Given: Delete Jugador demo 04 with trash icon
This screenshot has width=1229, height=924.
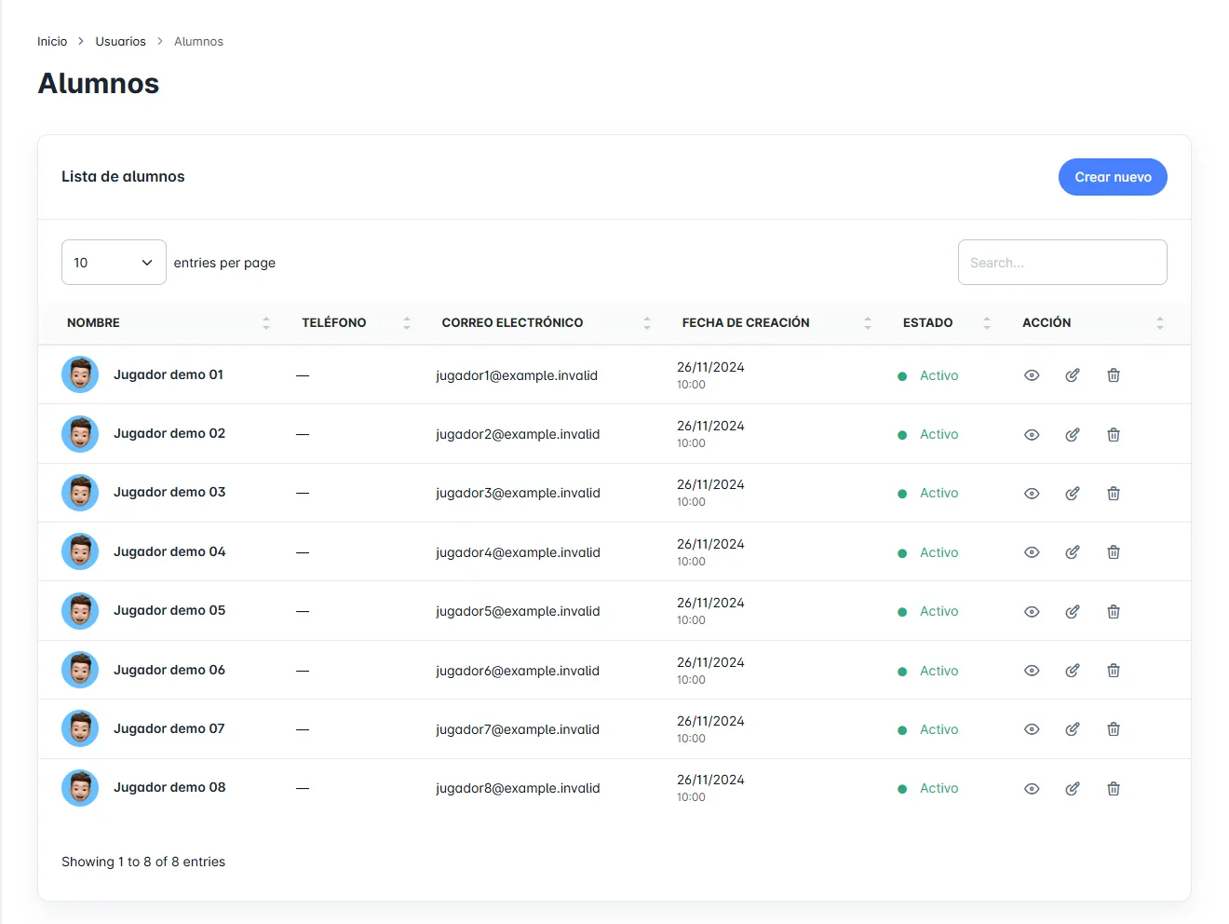Looking at the screenshot, I should [1114, 552].
